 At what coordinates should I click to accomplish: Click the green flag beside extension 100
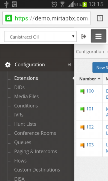click(82, 91)
